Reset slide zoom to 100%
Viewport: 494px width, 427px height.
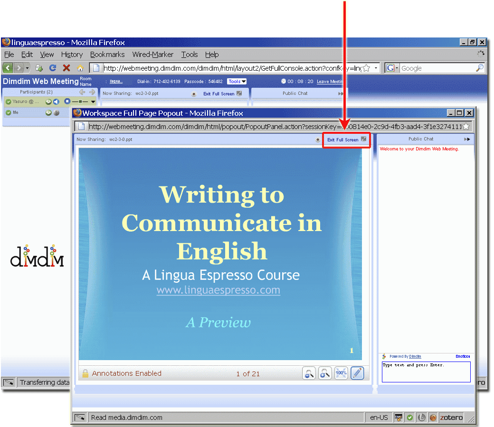(341, 373)
